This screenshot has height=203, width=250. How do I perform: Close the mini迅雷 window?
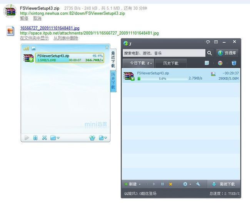107,47
